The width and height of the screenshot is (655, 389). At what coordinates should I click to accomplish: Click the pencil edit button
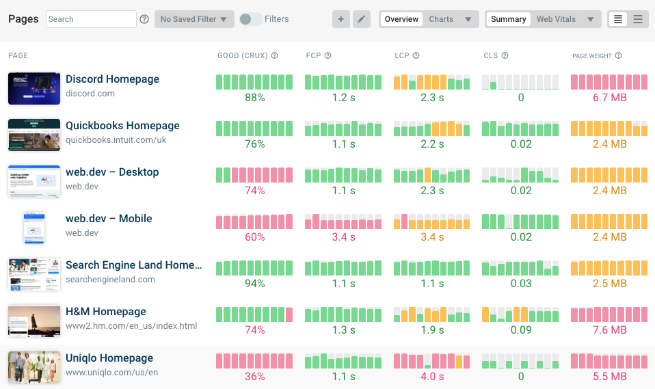click(361, 19)
